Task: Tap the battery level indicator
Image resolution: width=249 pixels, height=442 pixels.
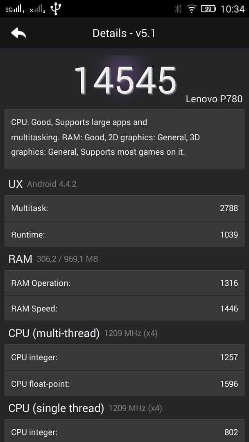Action: click(208, 9)
